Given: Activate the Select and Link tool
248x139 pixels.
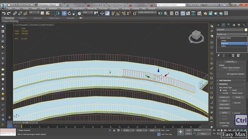Looking at the screenshot, I should tap(15, 14).
